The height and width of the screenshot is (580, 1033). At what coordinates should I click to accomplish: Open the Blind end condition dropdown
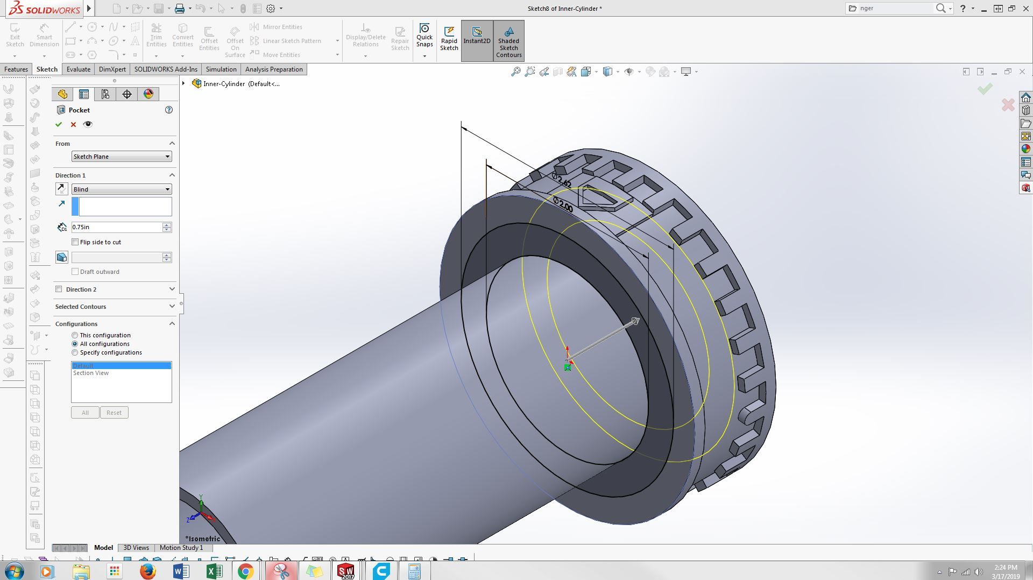click(122, 189)
